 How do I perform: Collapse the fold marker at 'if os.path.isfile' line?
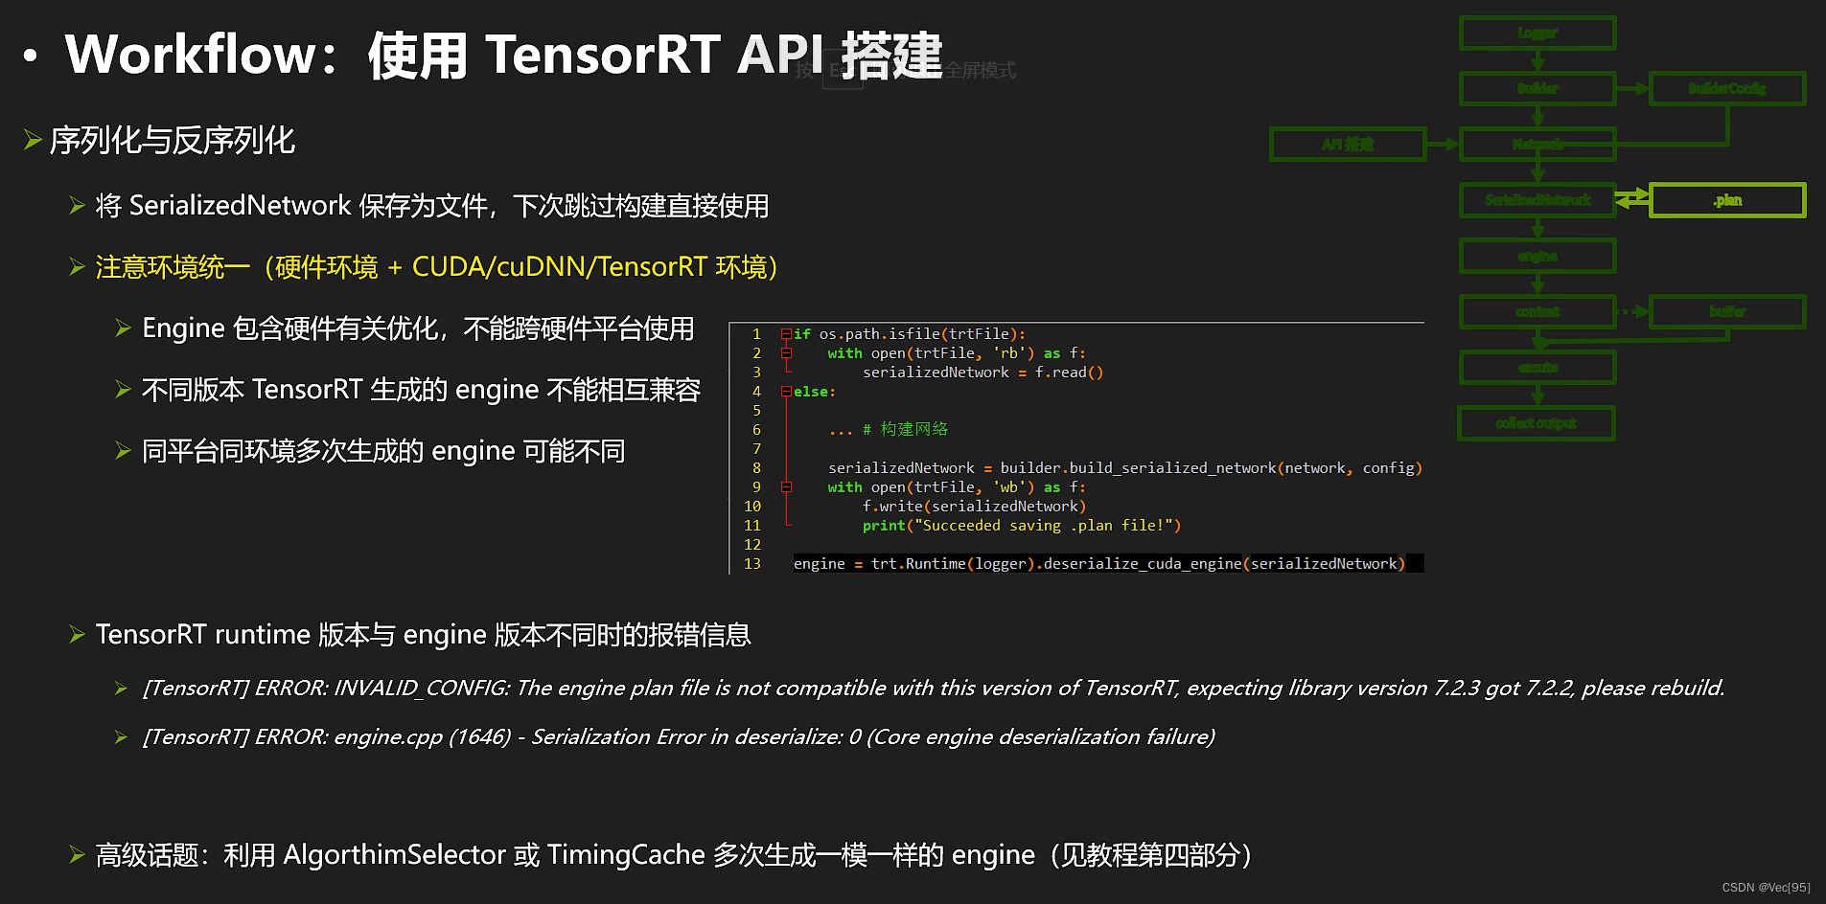[786, 334]
